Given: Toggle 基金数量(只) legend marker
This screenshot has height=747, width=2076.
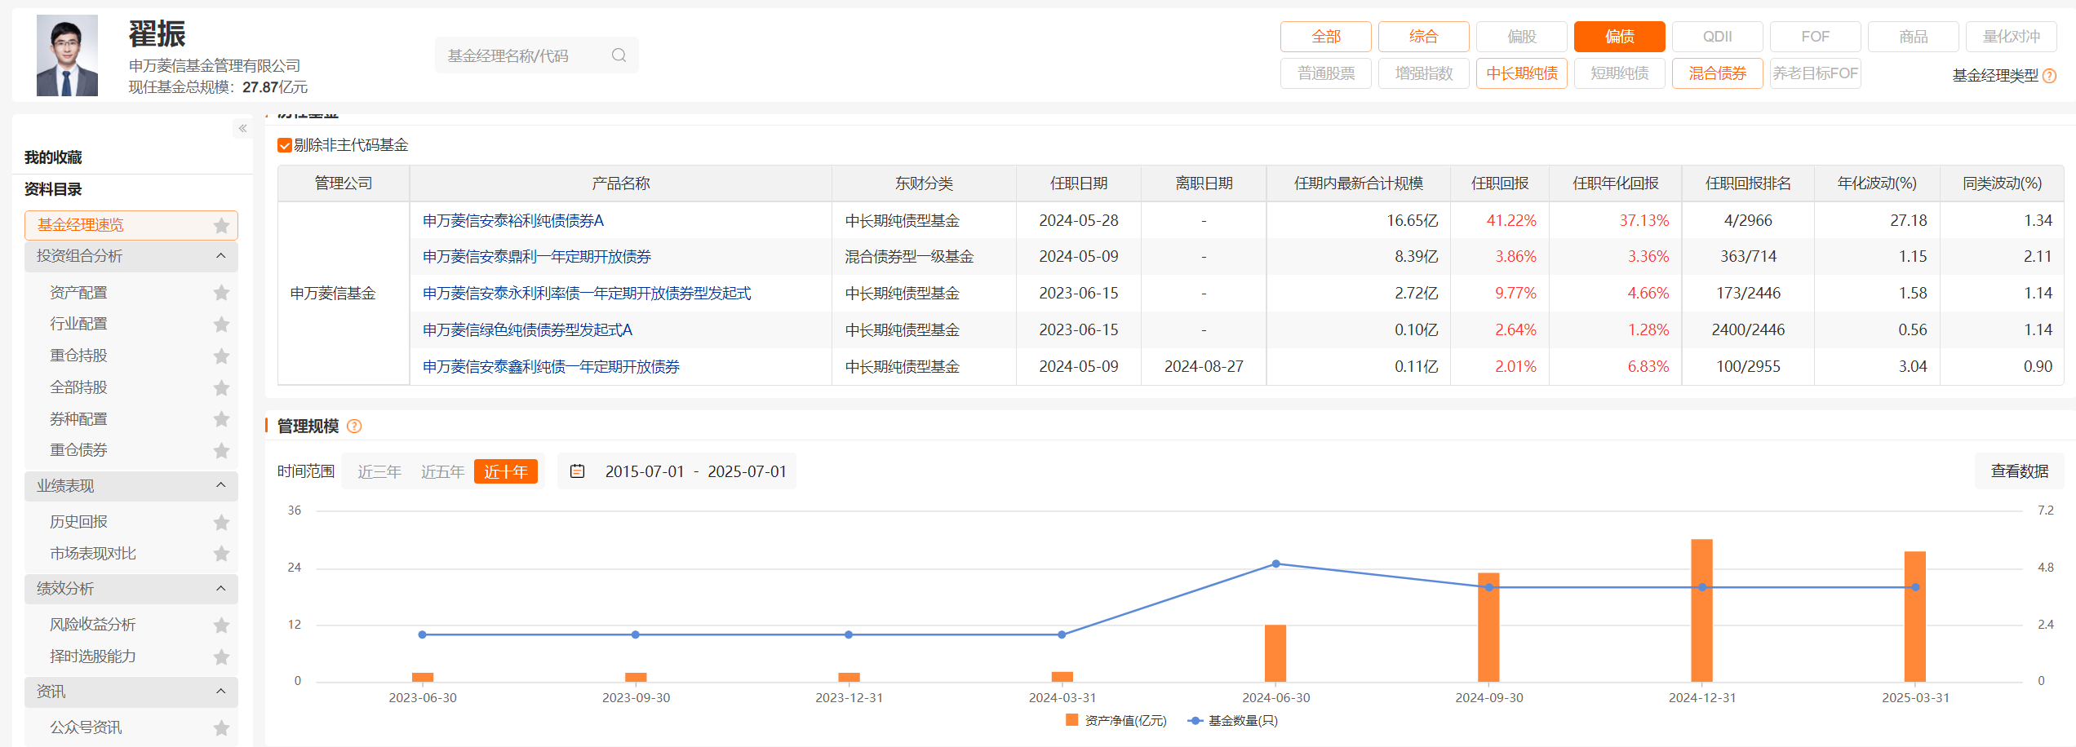Looking at the screenshot, I should click(1195, 720).
